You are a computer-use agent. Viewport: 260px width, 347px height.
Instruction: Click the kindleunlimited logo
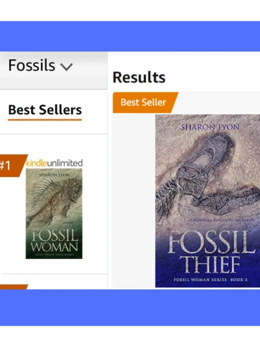coord(54,163)
